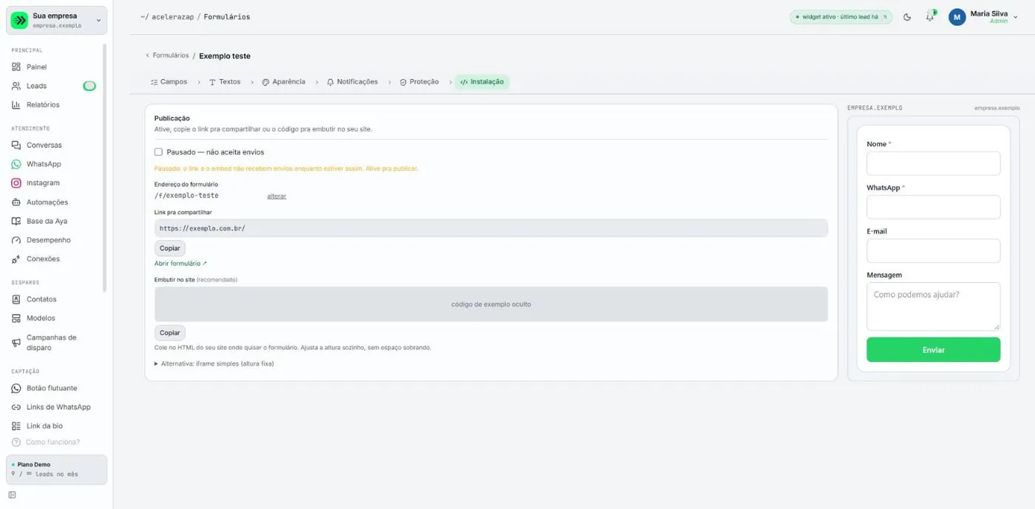Click the Instagram logo icon
1035x509 pixels.
coord(16,183)
